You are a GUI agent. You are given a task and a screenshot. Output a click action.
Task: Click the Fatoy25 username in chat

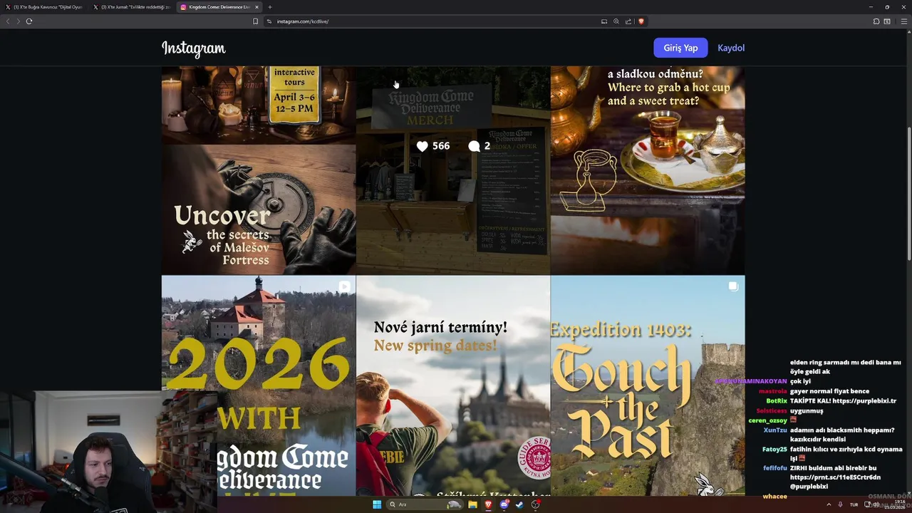tap(774, 450)
